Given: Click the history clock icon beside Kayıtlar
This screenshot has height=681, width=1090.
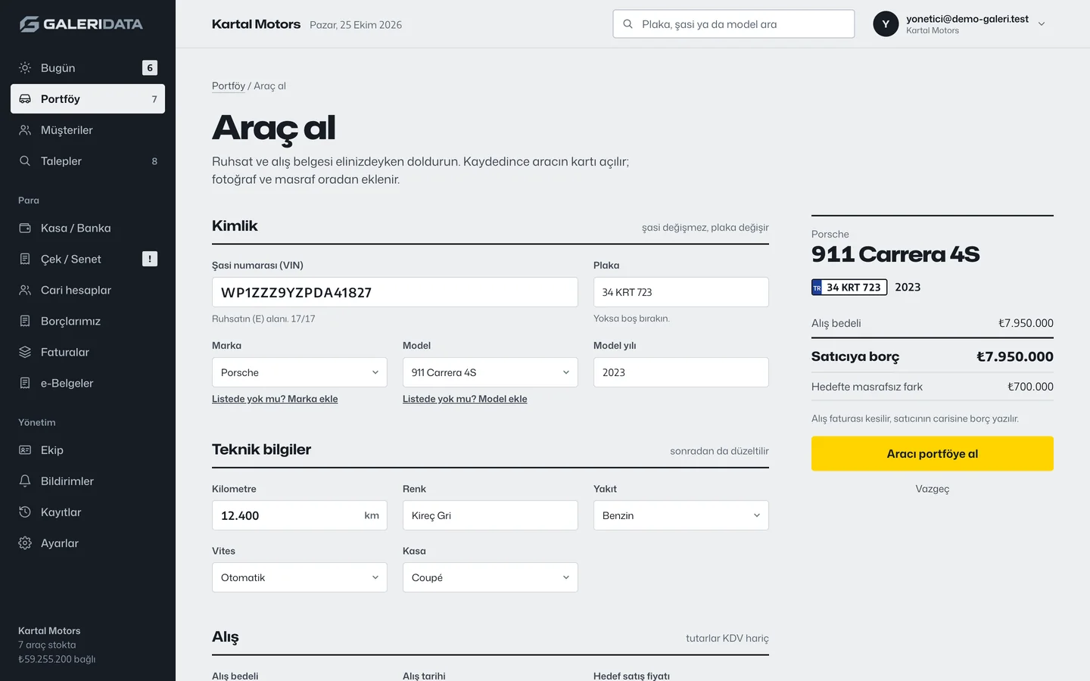Looking at the screenshot, I should tap(25, 512).
